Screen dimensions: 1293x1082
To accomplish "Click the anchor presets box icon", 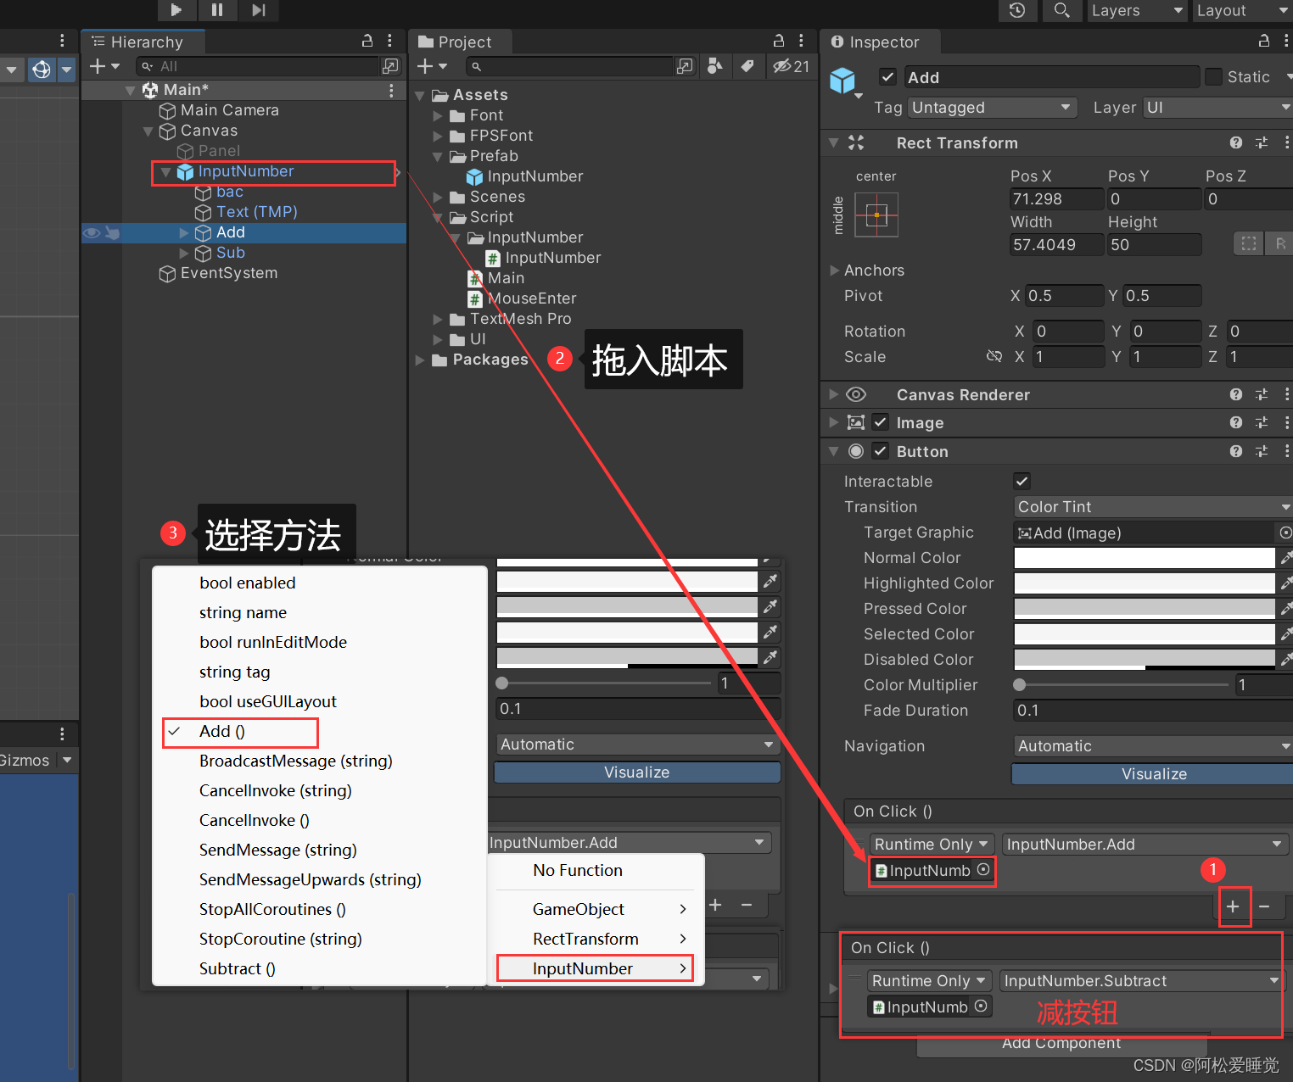I will pos(876,215).
